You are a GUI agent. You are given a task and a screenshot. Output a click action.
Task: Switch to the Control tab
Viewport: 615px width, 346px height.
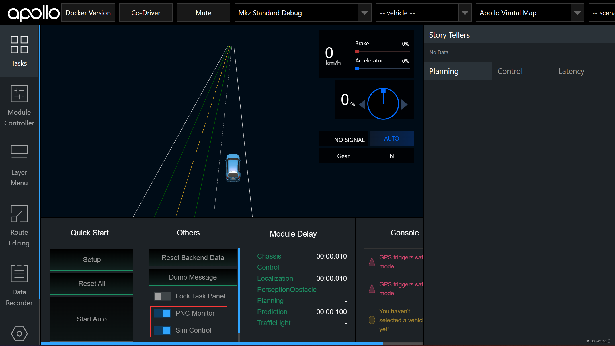tap(510, 71)
